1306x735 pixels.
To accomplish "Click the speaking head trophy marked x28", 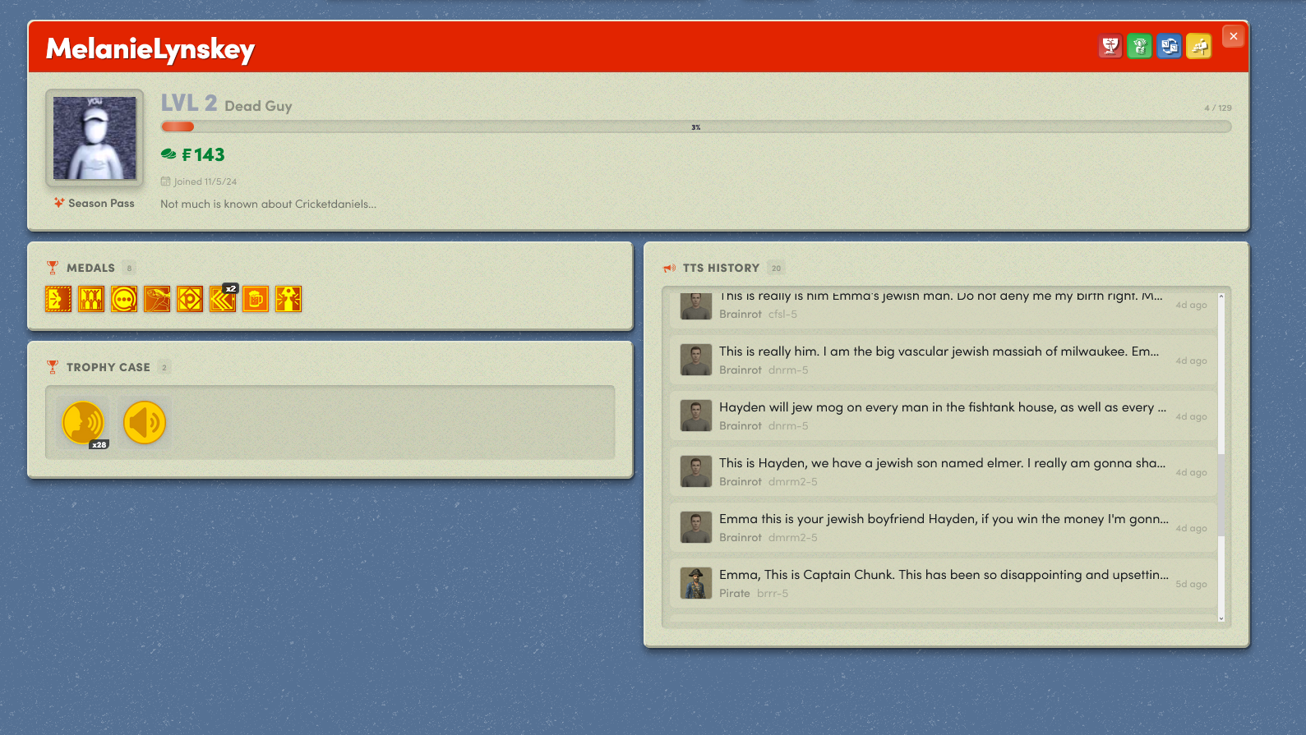I will point(84,423).
